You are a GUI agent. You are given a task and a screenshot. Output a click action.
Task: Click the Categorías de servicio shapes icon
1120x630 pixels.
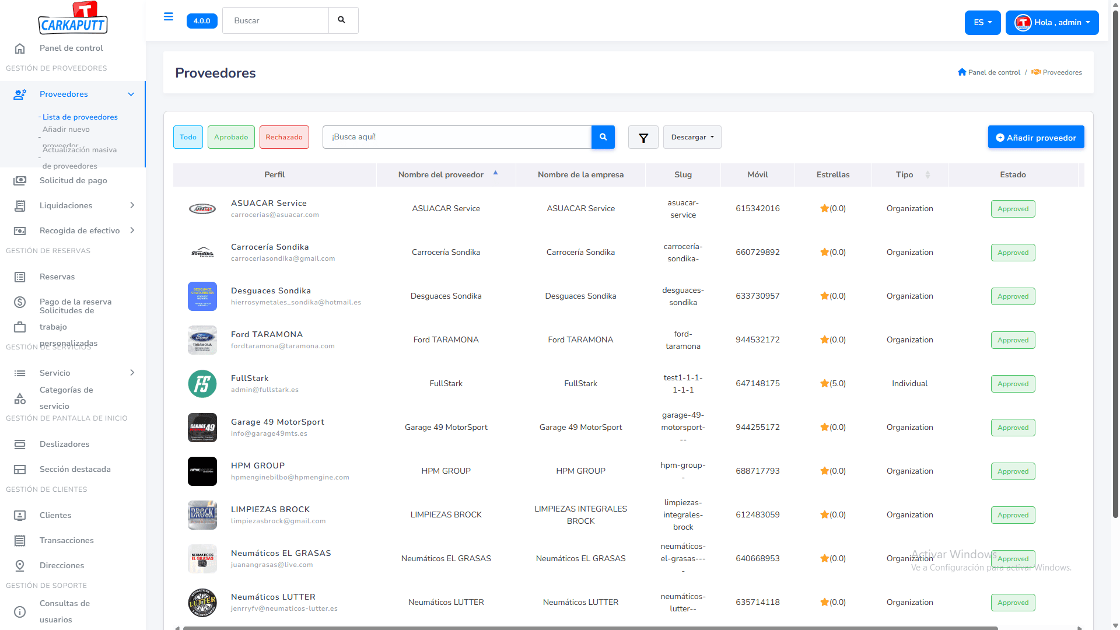coord(20,398)
